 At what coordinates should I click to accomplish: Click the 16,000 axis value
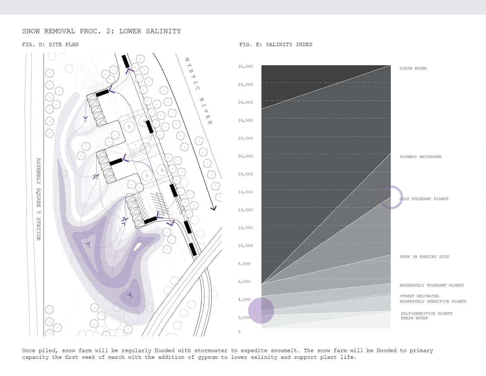(x=245, y=192)
